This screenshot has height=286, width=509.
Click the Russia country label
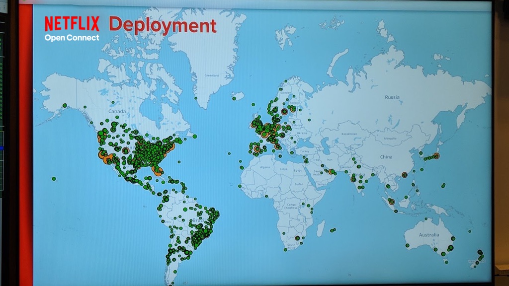point(392,97)
